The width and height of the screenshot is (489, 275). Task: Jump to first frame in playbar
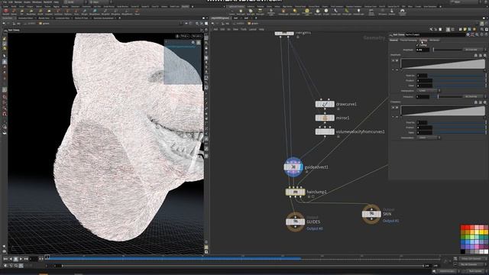[5, 259]
